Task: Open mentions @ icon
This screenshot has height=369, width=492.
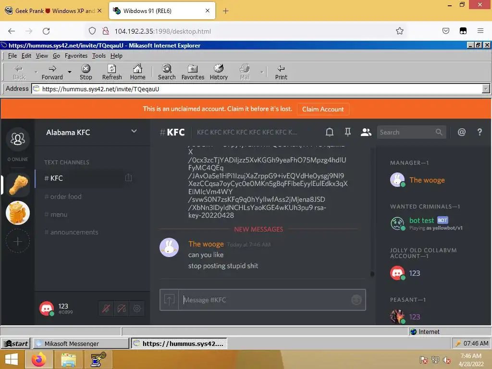Action: tap(462, 132)
